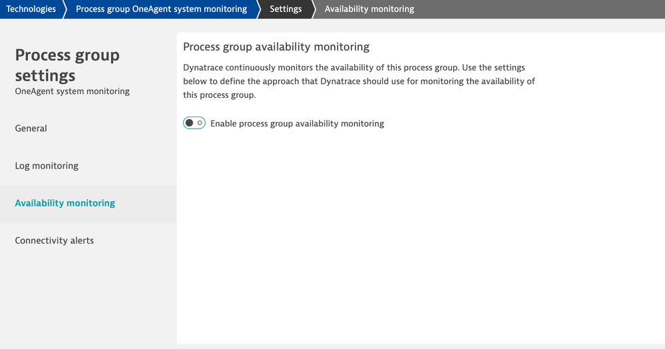Select Availability monitoring in the sidebar
This screenshot has height=349, width=665.
point(65,203)
